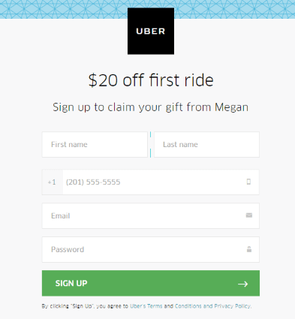Open the Uber's Terms link
The image size is (295, 319).
coord(146,306)
